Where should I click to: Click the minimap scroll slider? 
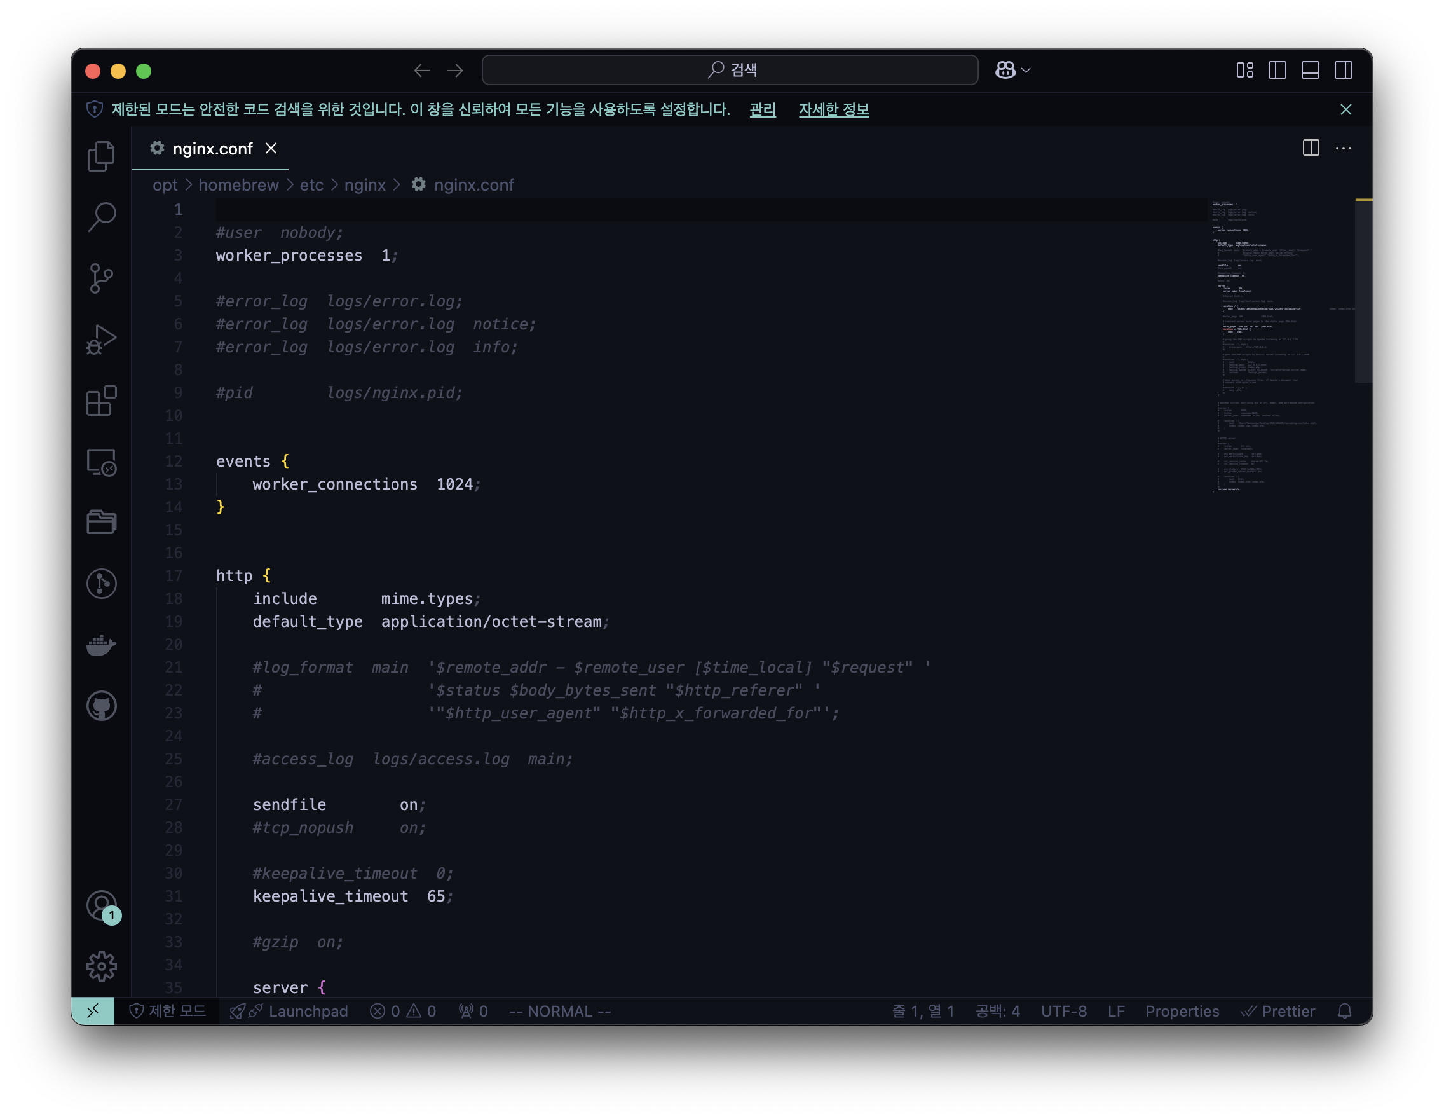(x=1363, y=291)
